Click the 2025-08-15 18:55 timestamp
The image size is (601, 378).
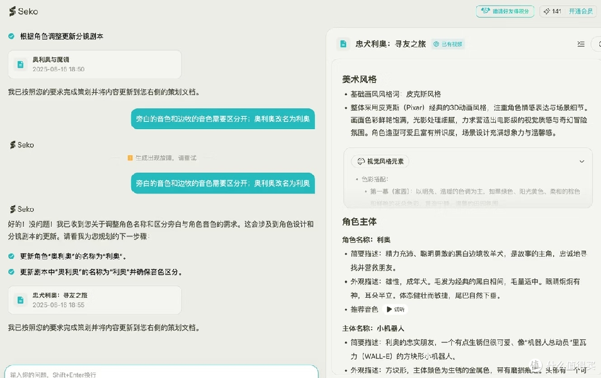(x=58, y=305)
